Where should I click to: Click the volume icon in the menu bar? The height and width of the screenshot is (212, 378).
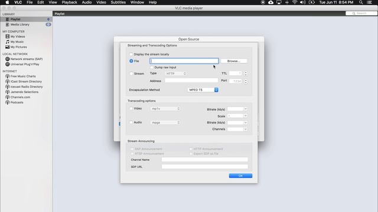click(303, 2)
